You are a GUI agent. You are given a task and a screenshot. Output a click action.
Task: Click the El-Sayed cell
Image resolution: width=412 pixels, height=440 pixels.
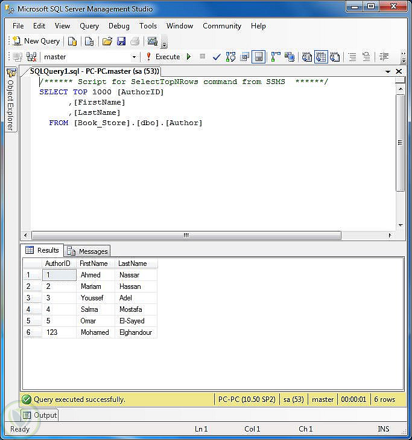(x=136, y=321)
